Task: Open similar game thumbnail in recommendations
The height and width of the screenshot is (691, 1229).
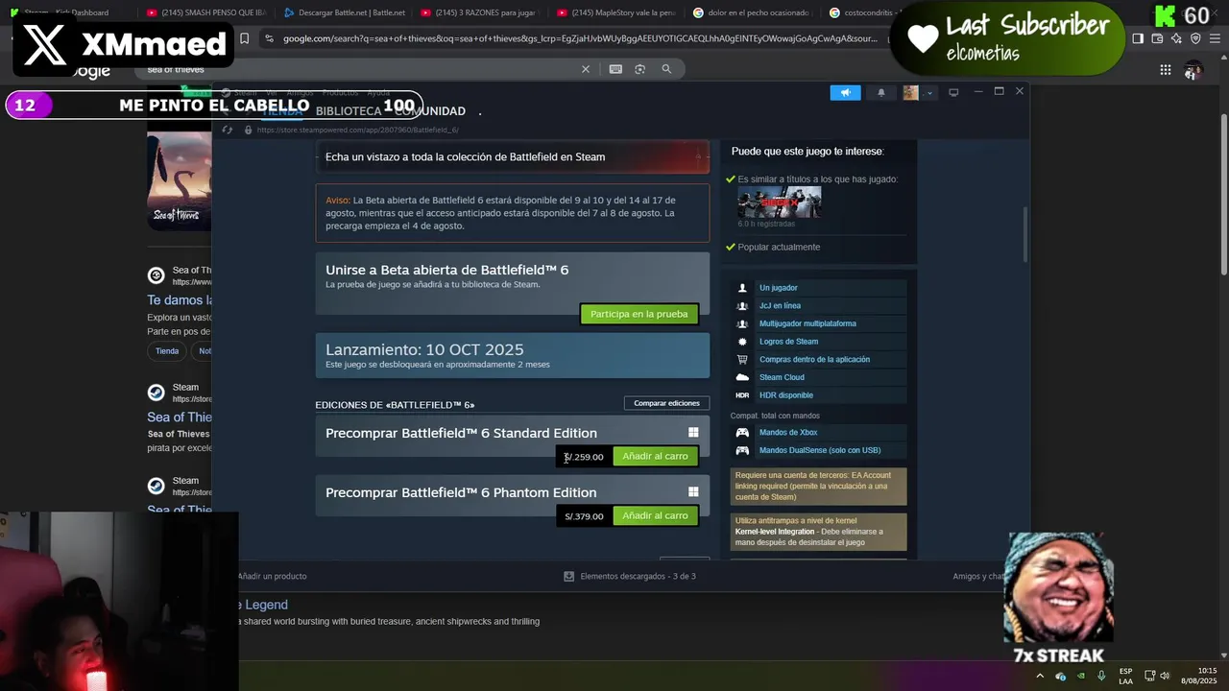Action: 779,203
